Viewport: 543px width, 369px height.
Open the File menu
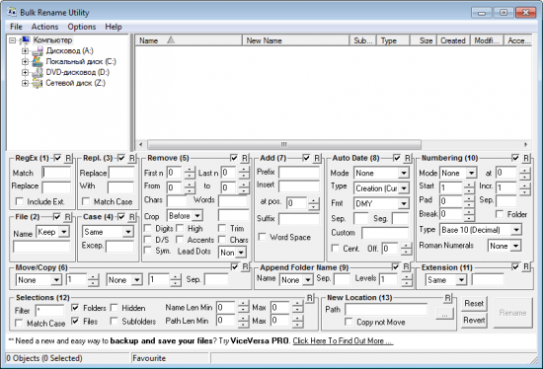(x=16, y=27)
